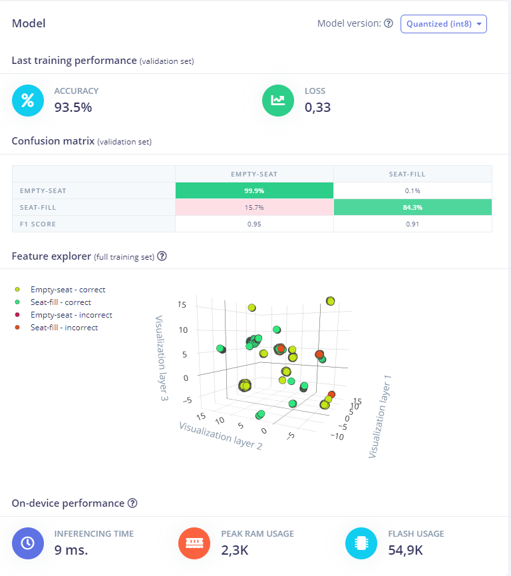Open the On-device performance help icon
Screen dimensions: 511x576
click(132, 503)
